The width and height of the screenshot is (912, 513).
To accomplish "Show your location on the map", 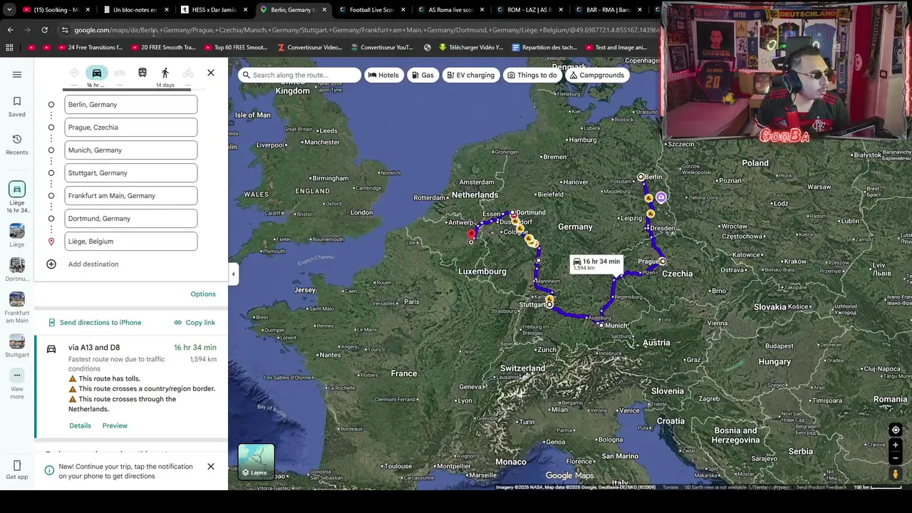I will (896, 430).
